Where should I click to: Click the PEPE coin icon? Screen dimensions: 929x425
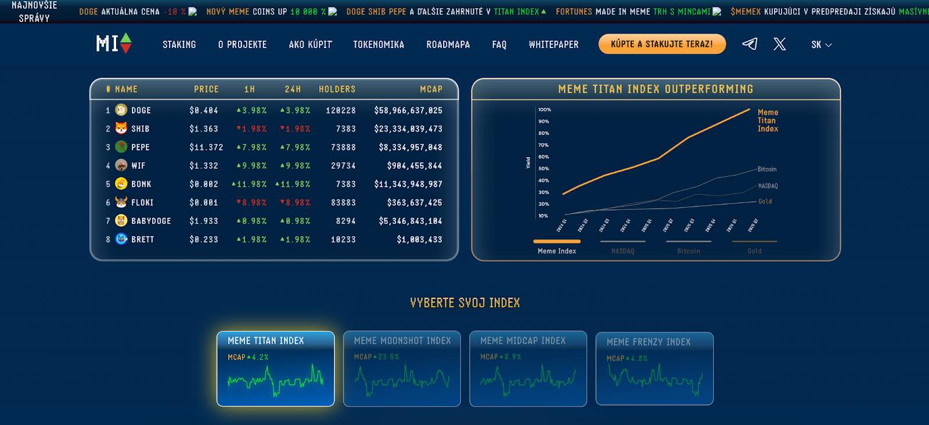[x=121, y=147]
